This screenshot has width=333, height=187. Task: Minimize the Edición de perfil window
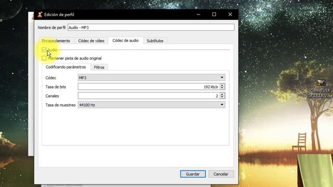pyautogui.click(x=198, y=15)
